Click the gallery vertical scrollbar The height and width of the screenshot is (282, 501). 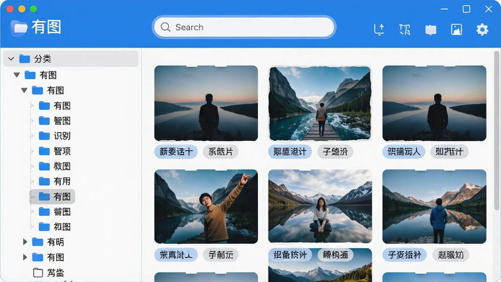tap(497, 130)
